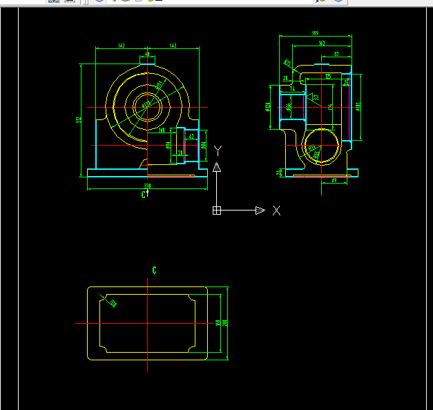Select the 69 dimension text below side view
433x410 pixels.
point(334,180)
